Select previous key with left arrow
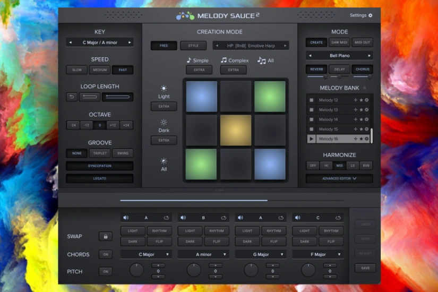This screenshot has height=292, width=438. pos(71,42)
